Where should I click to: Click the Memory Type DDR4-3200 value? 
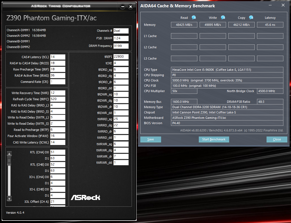pos(227,107)
